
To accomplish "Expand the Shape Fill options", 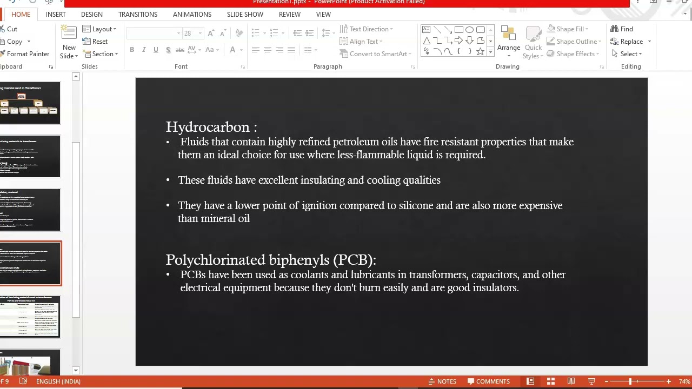I will pos(568,29).
